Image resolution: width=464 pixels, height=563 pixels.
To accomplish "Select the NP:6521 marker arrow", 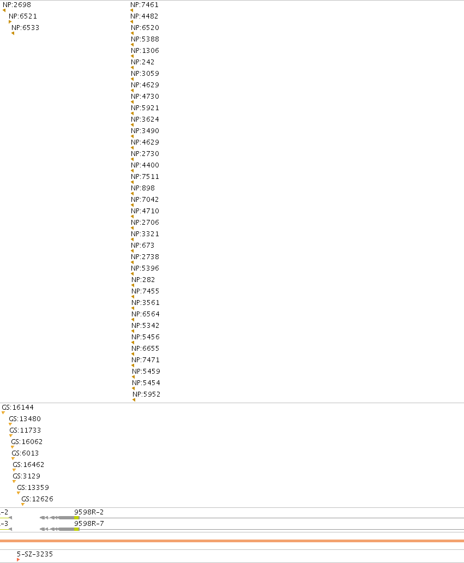I will (x=10, y=22).
